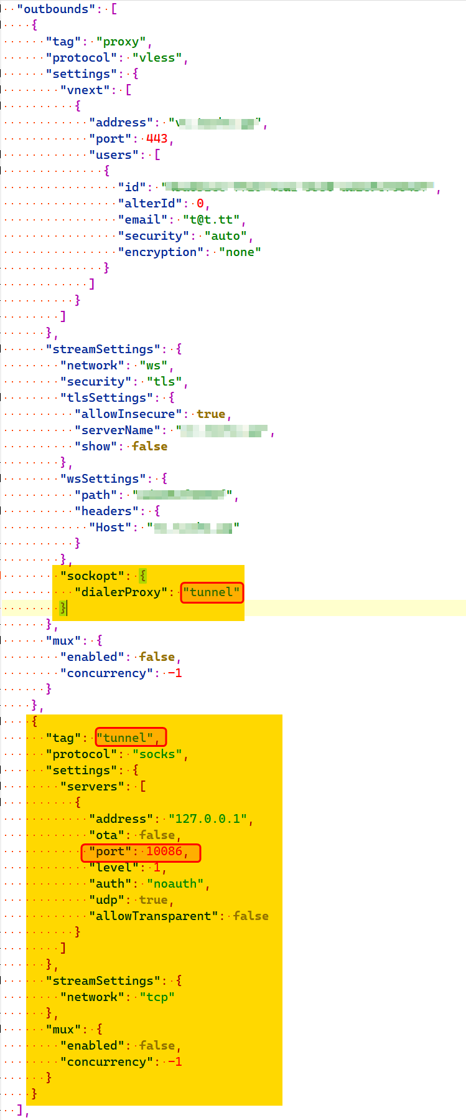
Task: Click the "t@t.tt" email value
Action: (x=212, y=220)
